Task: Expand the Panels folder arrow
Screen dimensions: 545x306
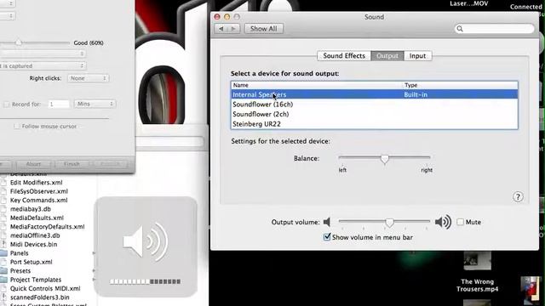Action: point(94,253)
